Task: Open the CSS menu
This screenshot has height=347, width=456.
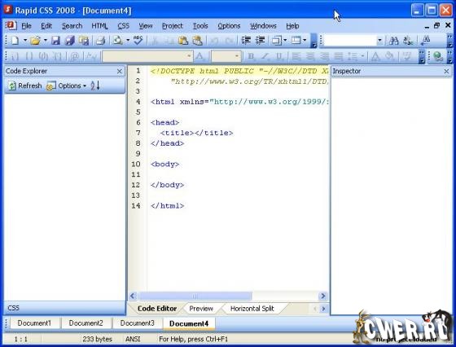Action: click(123, 26)
